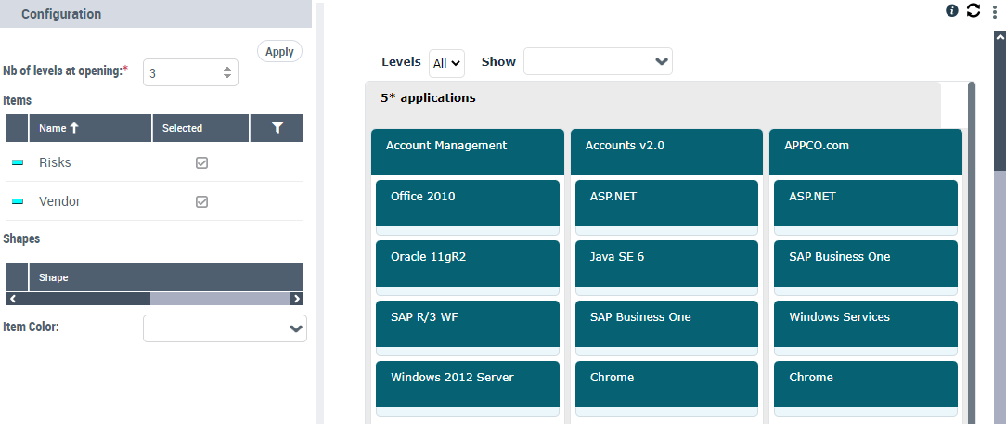1006x424 pixels.
Task: Toggle the Risks selected checkbox
Action: 201,162
